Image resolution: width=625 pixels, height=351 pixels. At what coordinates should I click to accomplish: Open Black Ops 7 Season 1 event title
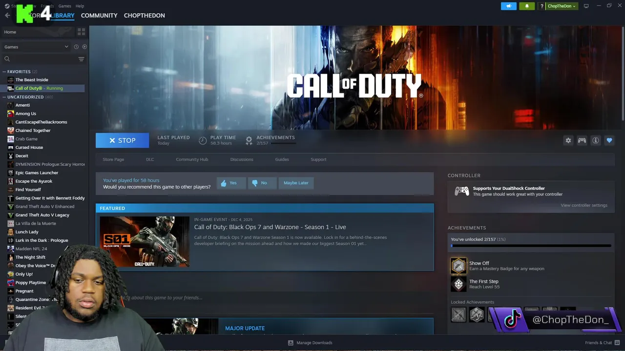point(270,227)
